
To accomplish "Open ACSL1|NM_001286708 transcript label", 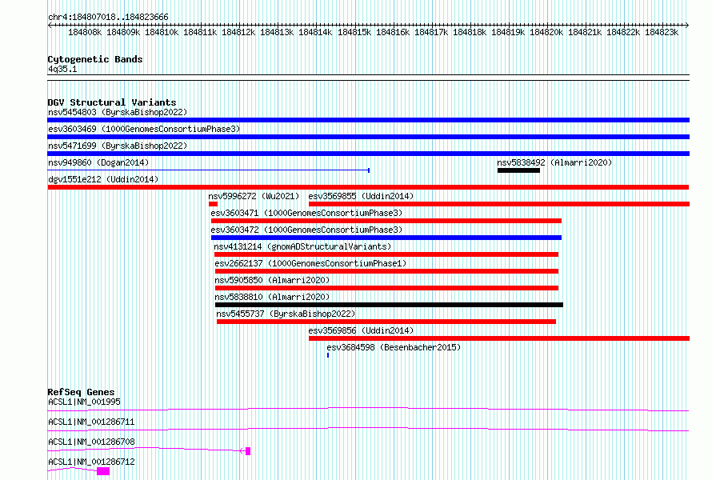I will (91, 442).
